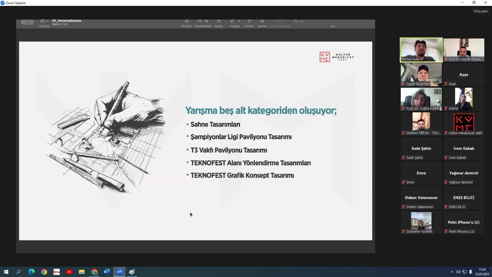Expand the Görüntü view dropdown chevron
Viewport: 492px width, 277px height.
click(47, 21)
